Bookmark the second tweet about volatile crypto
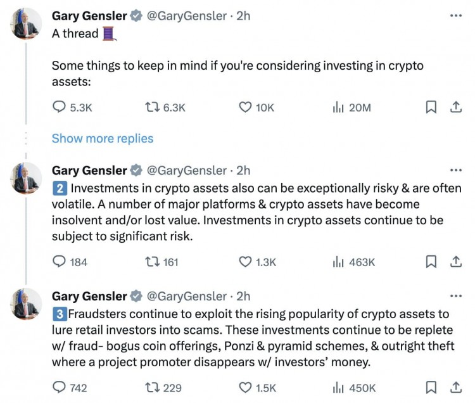Screen dimensions: 475x403 (431, 262)
